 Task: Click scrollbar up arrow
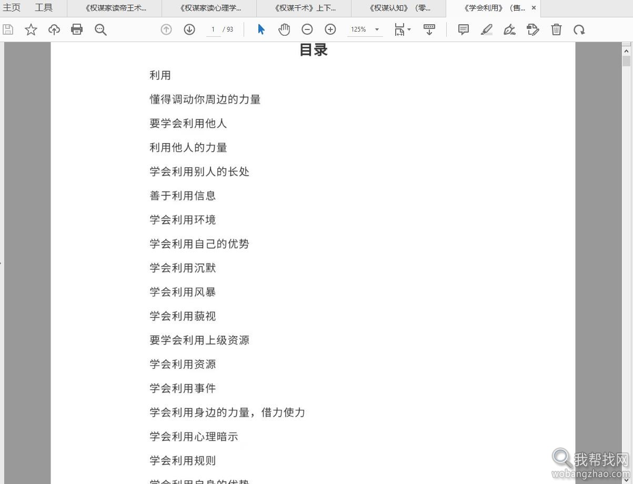[626, 51]
